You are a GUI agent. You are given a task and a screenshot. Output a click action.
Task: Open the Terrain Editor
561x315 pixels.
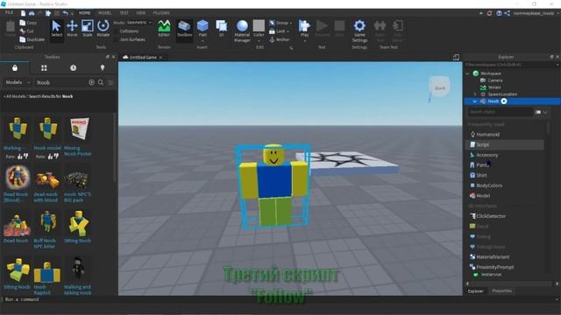[x=164, y=29]
